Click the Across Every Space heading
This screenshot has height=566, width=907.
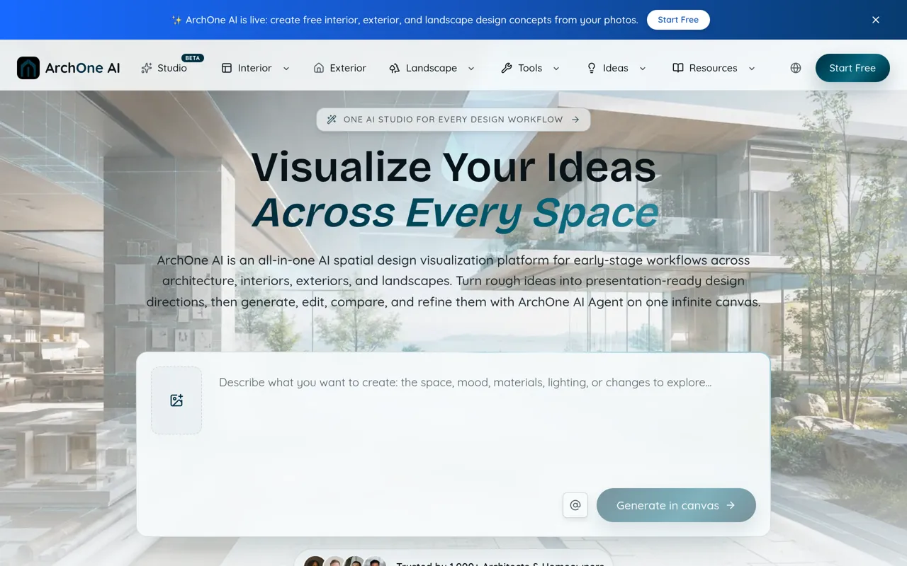[456, 213]
